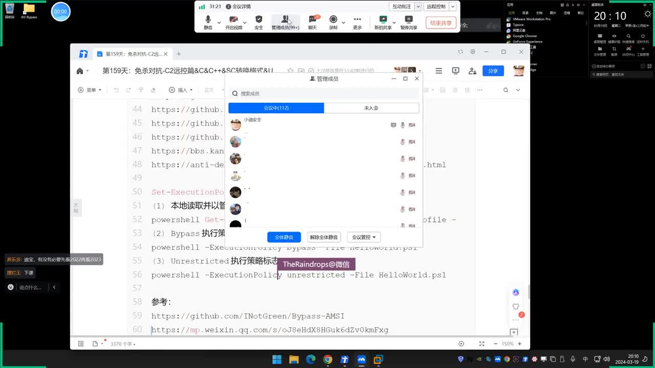Click Windows Start button on taskbar
Screen dimensions: 655x368
click(x=276, y=359)
